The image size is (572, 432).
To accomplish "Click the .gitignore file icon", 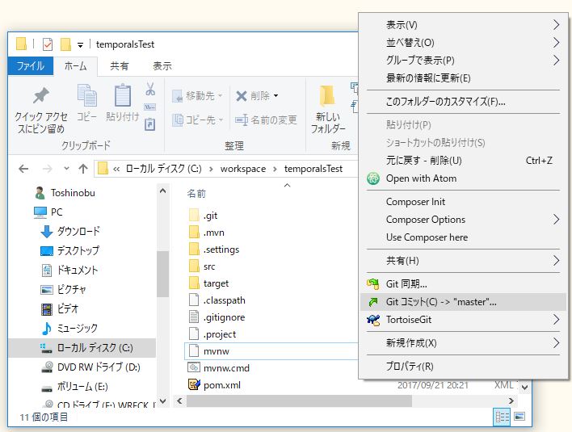I will (194, 317).
